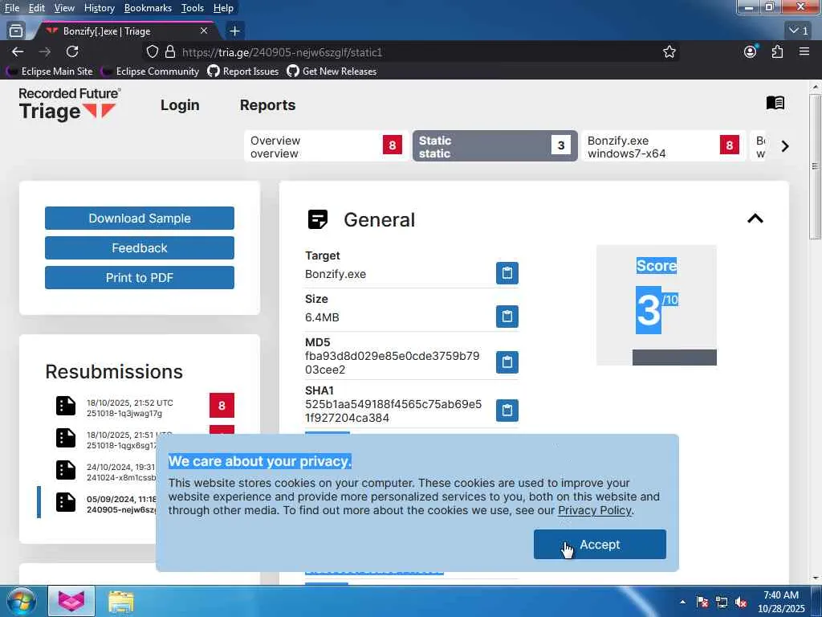Click score badge 8 of first resubmission
822x617 pixels.
pyautogui.click(x=222, y=406)
